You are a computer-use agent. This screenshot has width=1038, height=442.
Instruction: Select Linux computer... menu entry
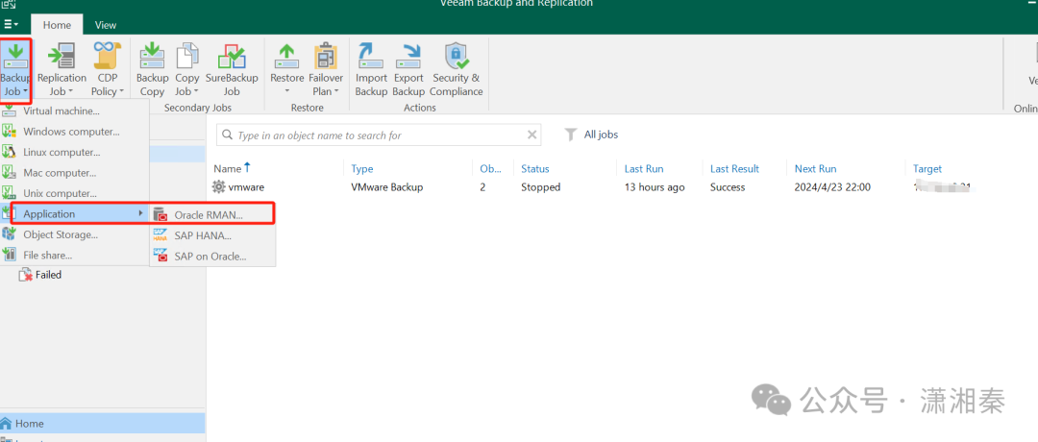click(75, 152)
